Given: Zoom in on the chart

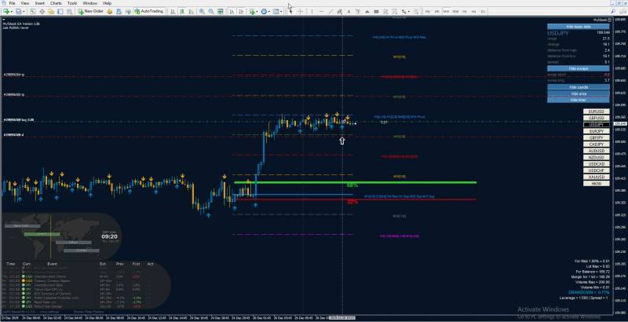Looking at the screenshot, I should tap(202, 12).
